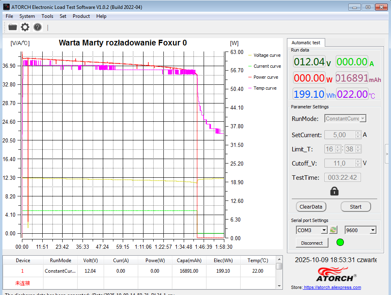Viewport: 391px width, 295px height.
Task: Select the red 未连接 table row
Action: [x=139, y=283]
